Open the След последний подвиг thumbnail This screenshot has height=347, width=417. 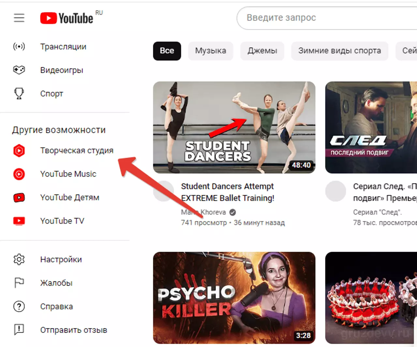coord(371,127)
